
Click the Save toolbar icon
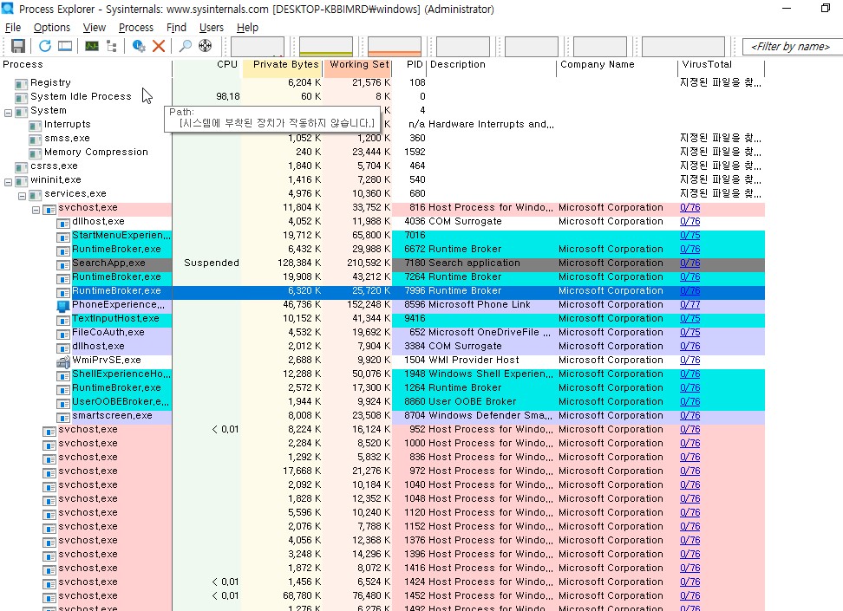click(18, 46)
